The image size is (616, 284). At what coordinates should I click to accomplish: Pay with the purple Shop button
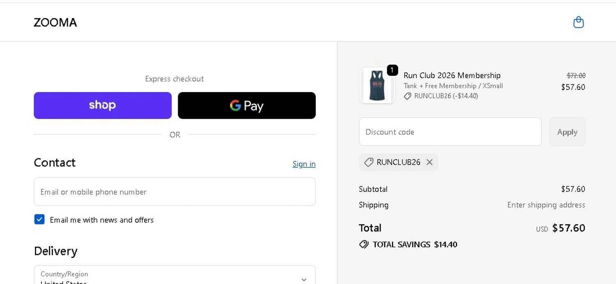click(x=103, y=105)
